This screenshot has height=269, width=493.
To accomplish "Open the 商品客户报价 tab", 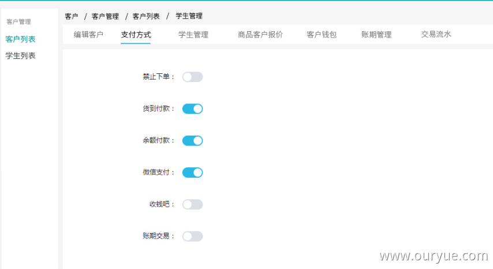I will pos(260,35).
